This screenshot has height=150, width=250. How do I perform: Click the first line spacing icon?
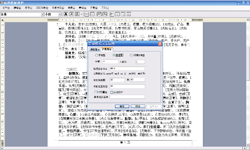tap(87, 14)
